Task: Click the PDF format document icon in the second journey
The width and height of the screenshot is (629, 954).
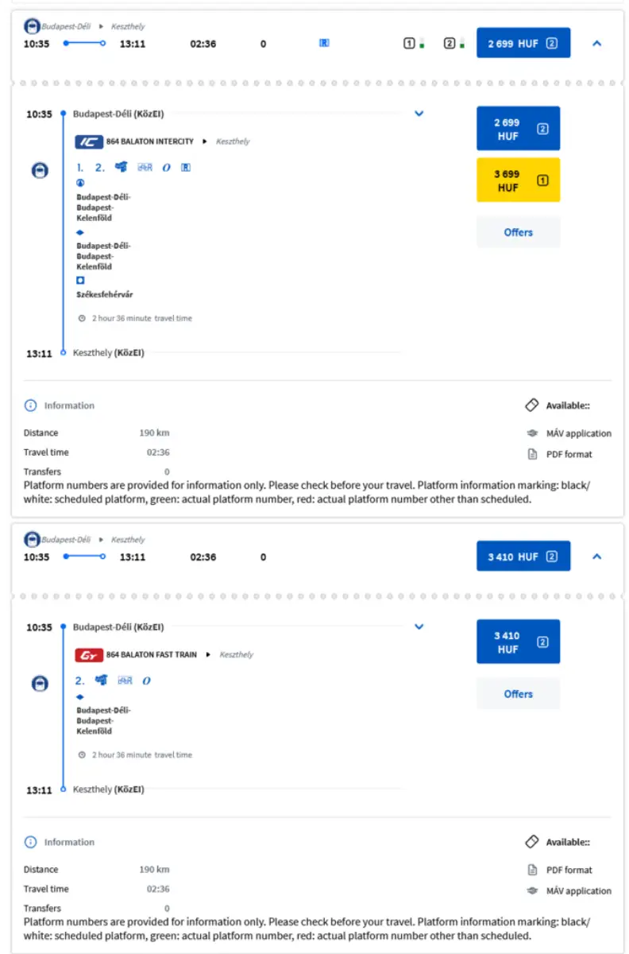Action: tap(532, 870)
